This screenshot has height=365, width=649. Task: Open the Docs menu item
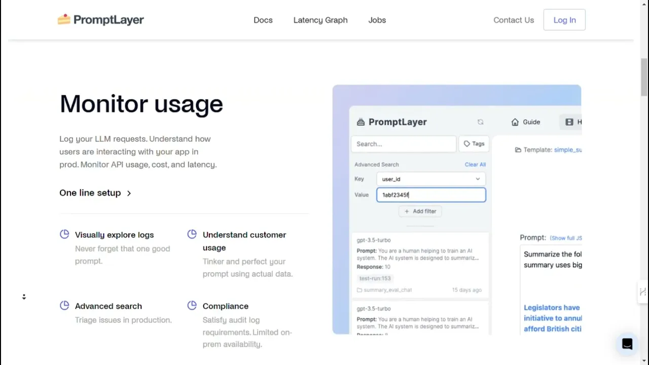263,20
